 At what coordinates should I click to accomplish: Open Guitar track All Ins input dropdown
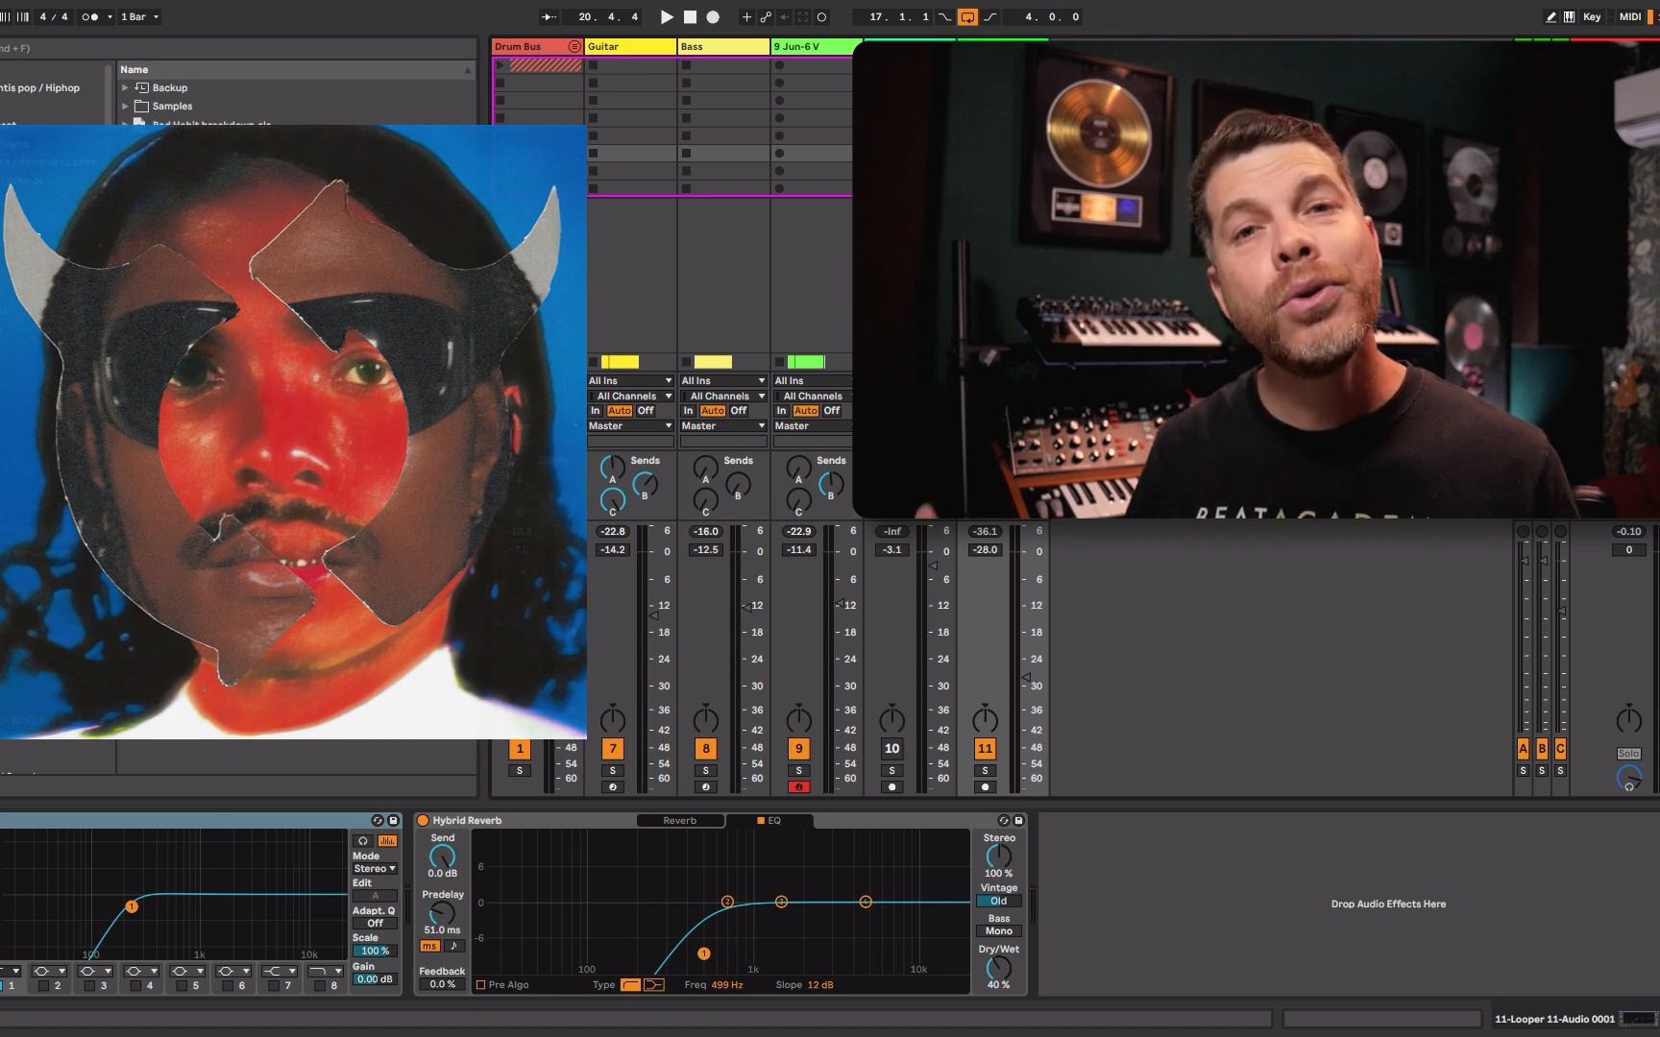(630, 380)
